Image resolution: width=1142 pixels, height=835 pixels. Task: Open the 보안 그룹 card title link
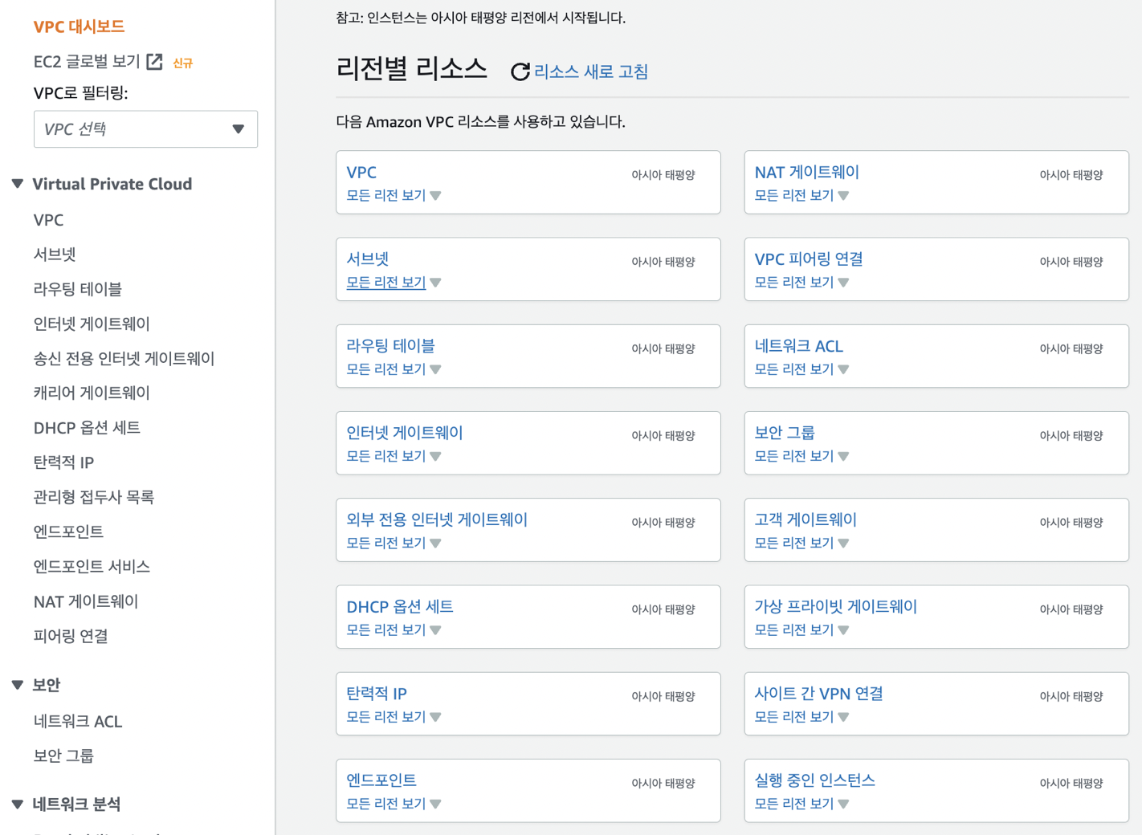pos(785,433)
